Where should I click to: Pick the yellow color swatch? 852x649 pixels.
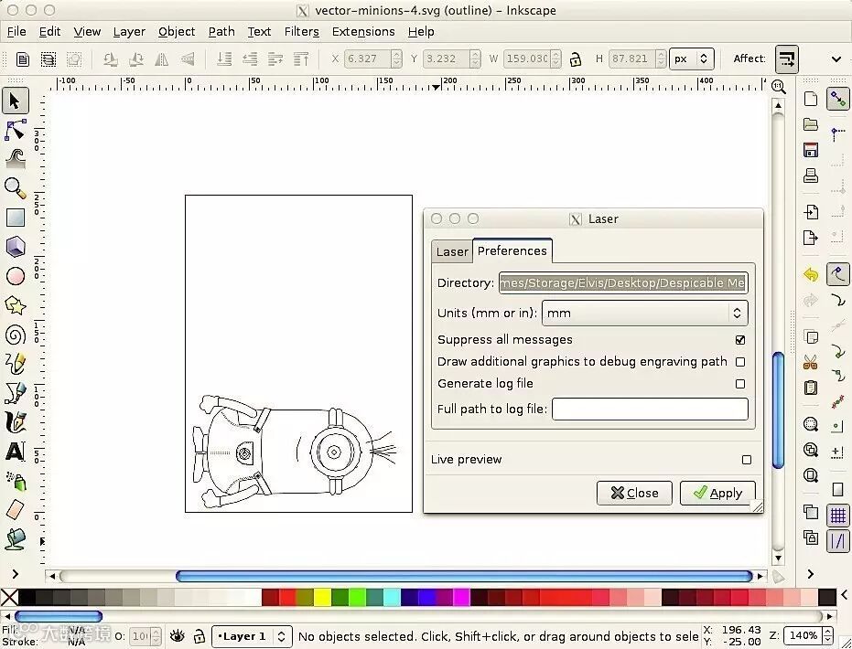(322, 597)
